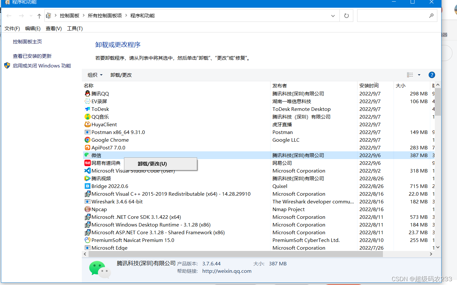457x285 pixels.
Task: Open 控制面板主页 link
Action: coord(27,42)
